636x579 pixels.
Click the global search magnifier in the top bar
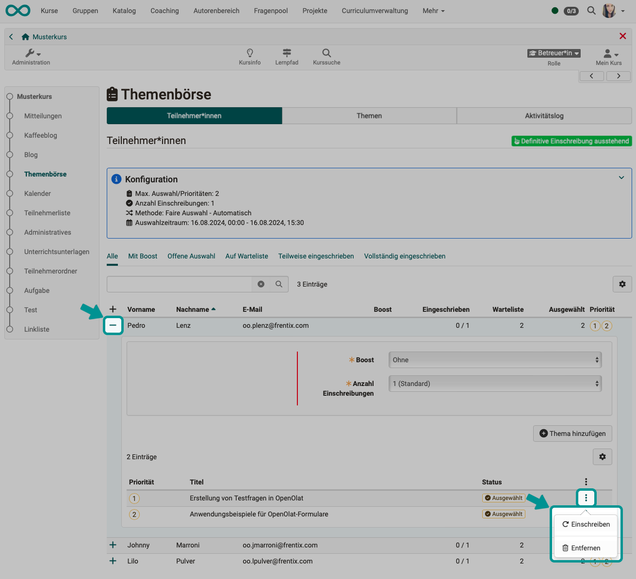[591, 10]
